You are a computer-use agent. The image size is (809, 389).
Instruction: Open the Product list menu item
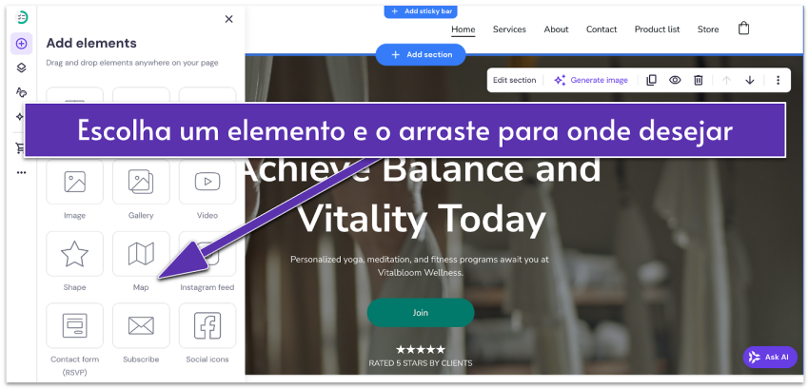click(x=658, y=29)
